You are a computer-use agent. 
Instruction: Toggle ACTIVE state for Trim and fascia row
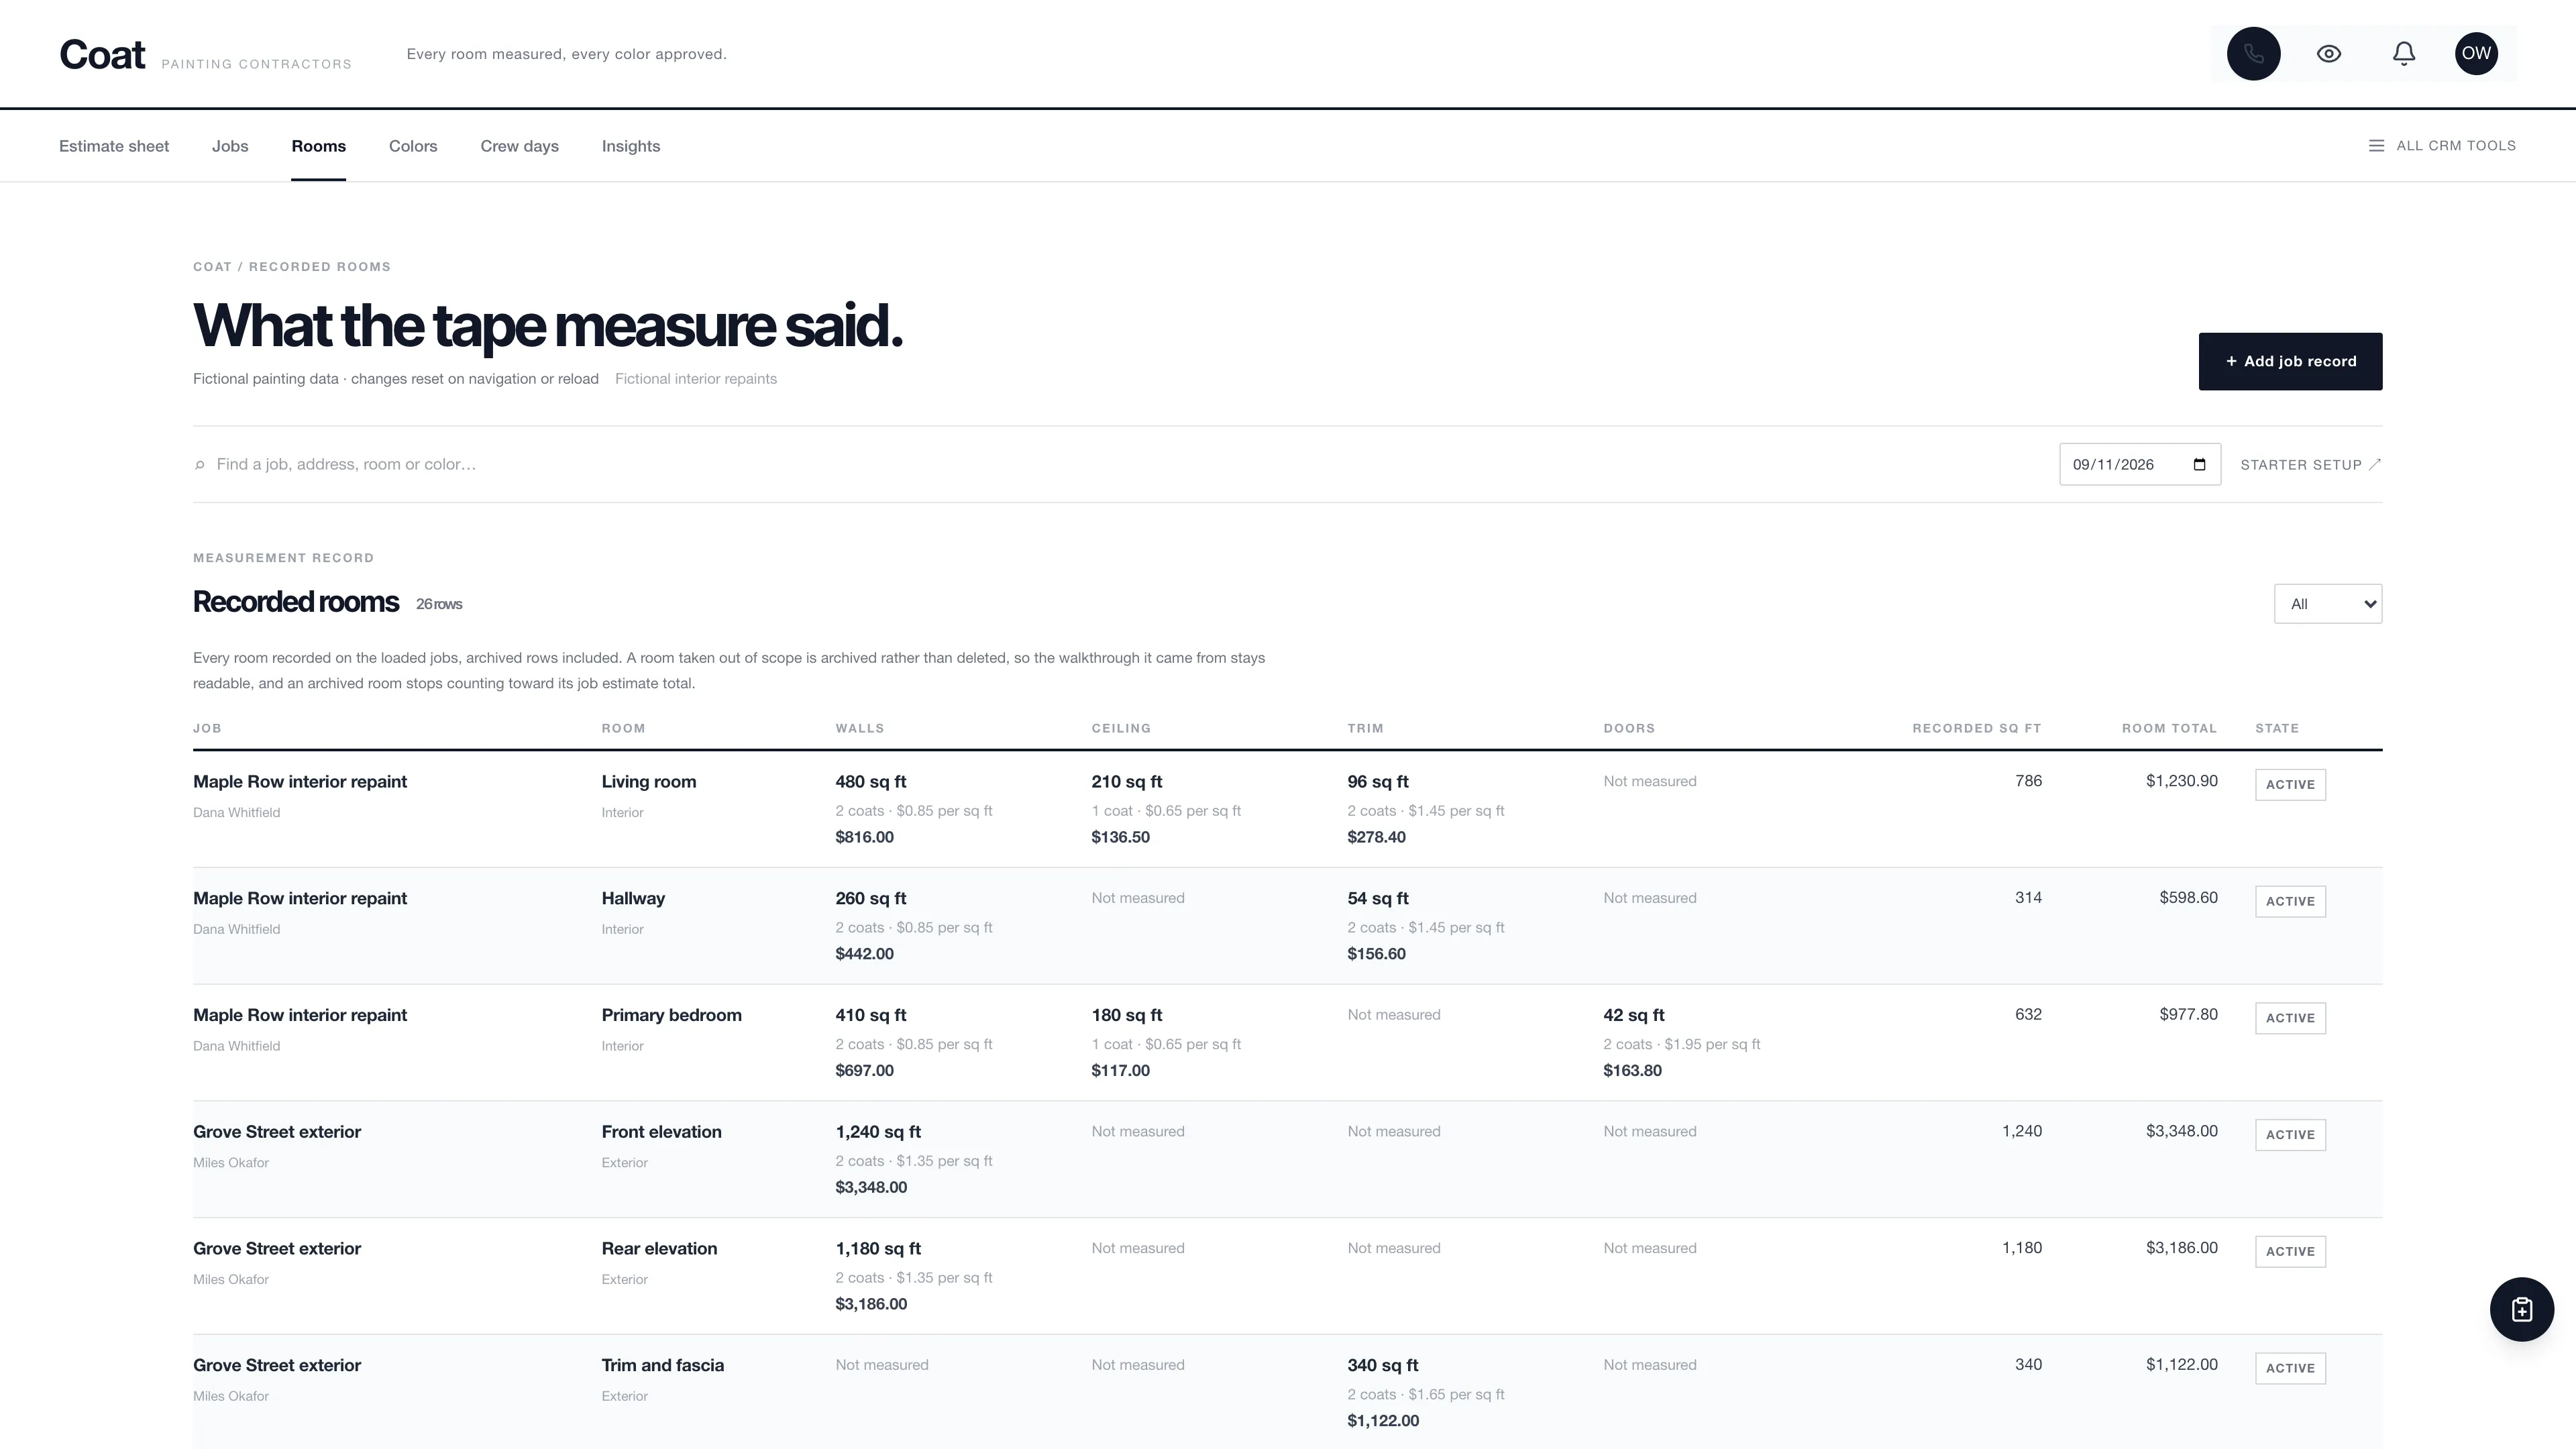pos(2290,1368)
